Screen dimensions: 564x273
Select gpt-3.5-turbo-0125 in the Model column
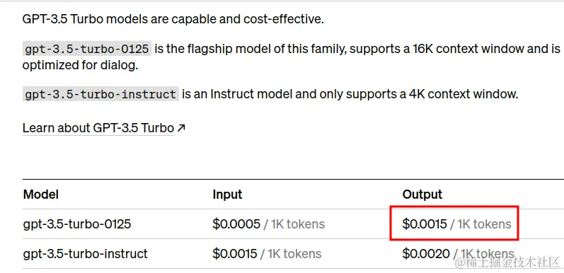(77, 224)
